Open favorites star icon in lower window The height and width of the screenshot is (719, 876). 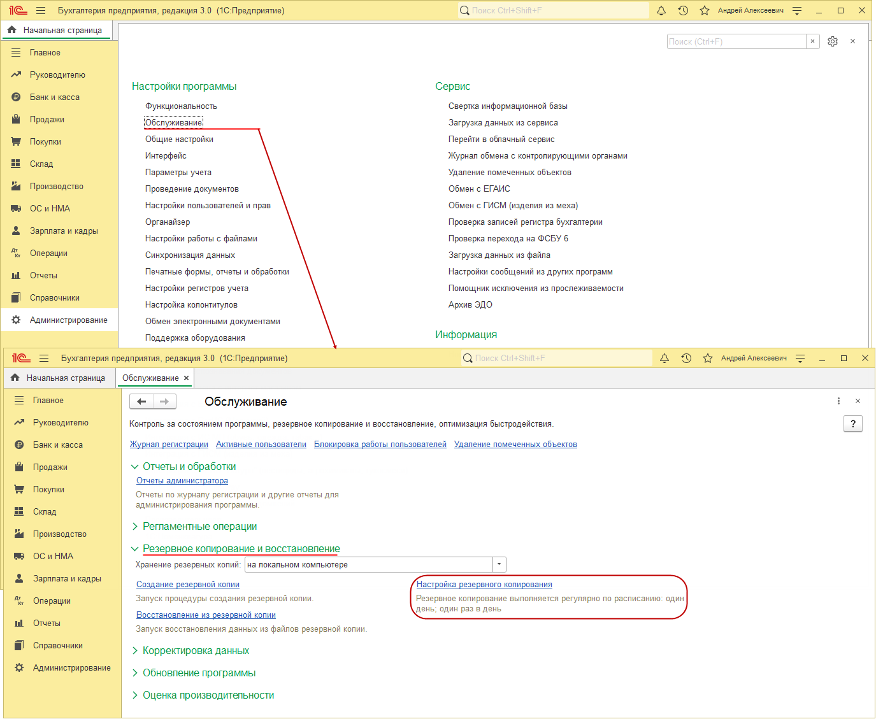(x=708, y=359)
